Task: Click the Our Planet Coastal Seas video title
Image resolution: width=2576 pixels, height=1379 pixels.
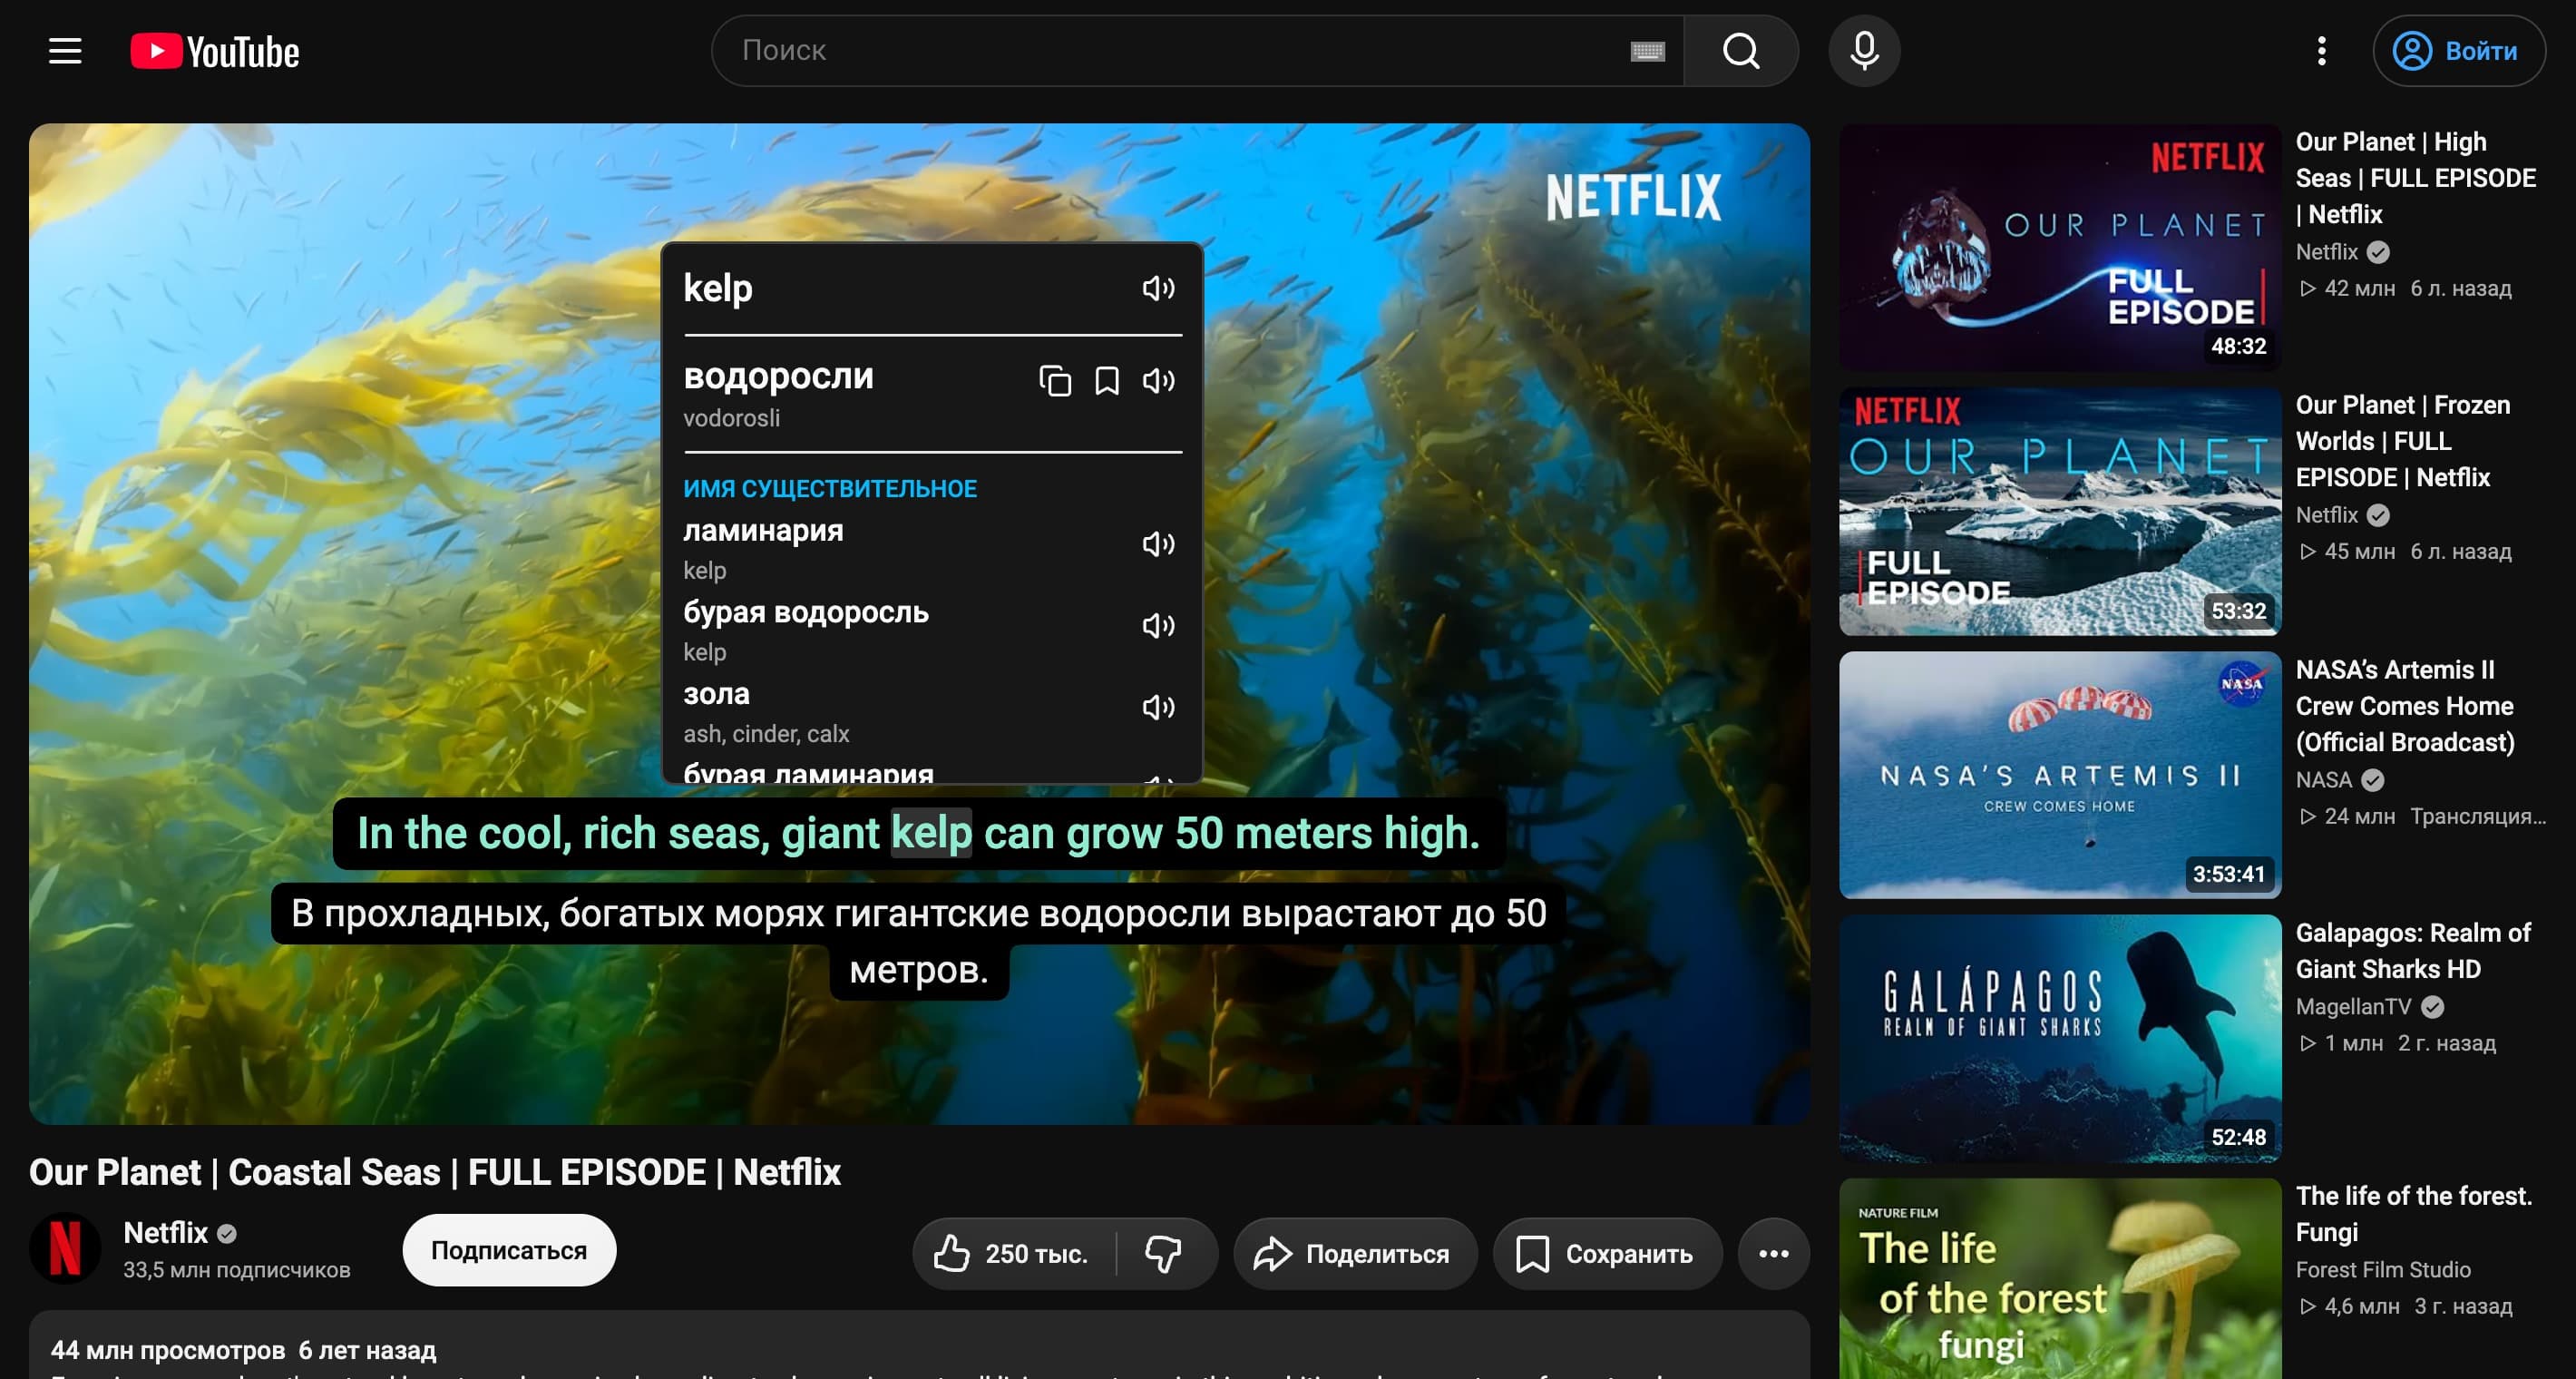Action: 435,1172
